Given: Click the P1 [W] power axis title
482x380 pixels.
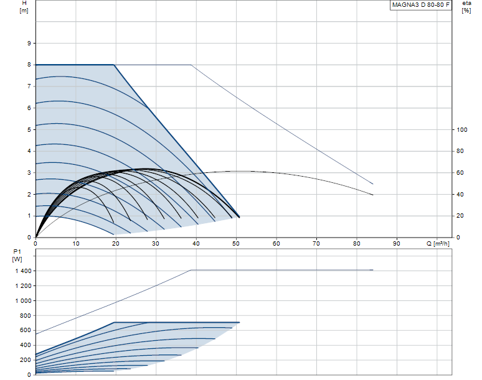Looking at the screenshot, I should 17,254.
